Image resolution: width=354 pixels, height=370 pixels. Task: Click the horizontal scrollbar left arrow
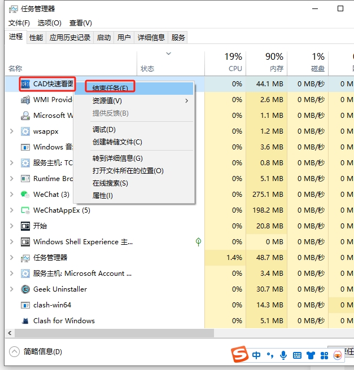[10, 333]
